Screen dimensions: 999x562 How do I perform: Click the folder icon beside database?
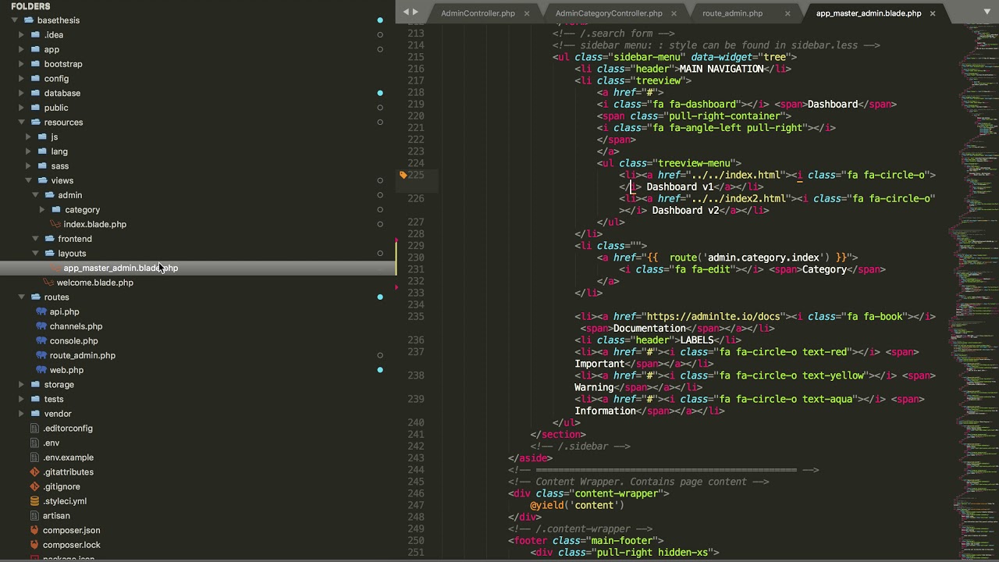[x=35, y=93]
